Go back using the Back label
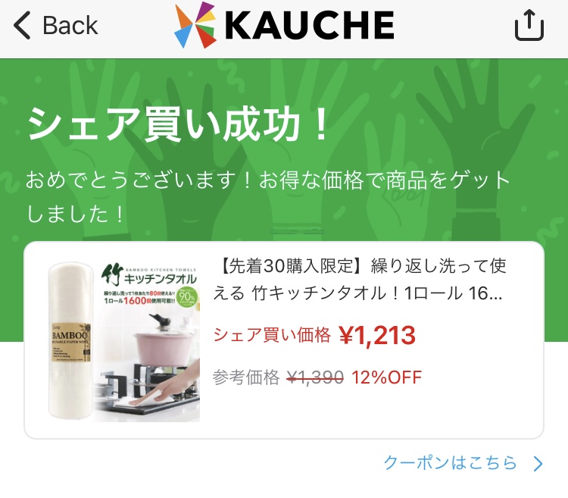 coord(70,25)
